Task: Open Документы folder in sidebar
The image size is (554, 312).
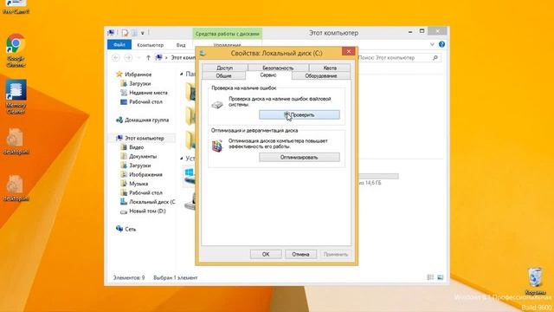Action: coord(138,156)
